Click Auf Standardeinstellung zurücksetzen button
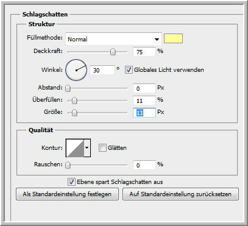The width and height of the screenshot is (248, 226). 180,194
